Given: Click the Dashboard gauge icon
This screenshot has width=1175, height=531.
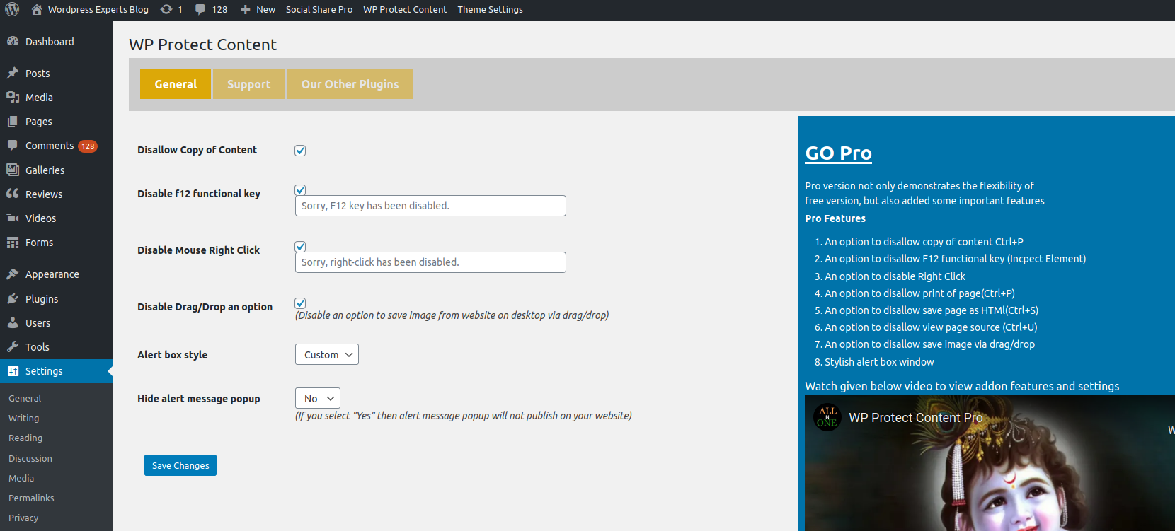Looking at the screenshot, I should pyautogui.click(x=13, y=42).
